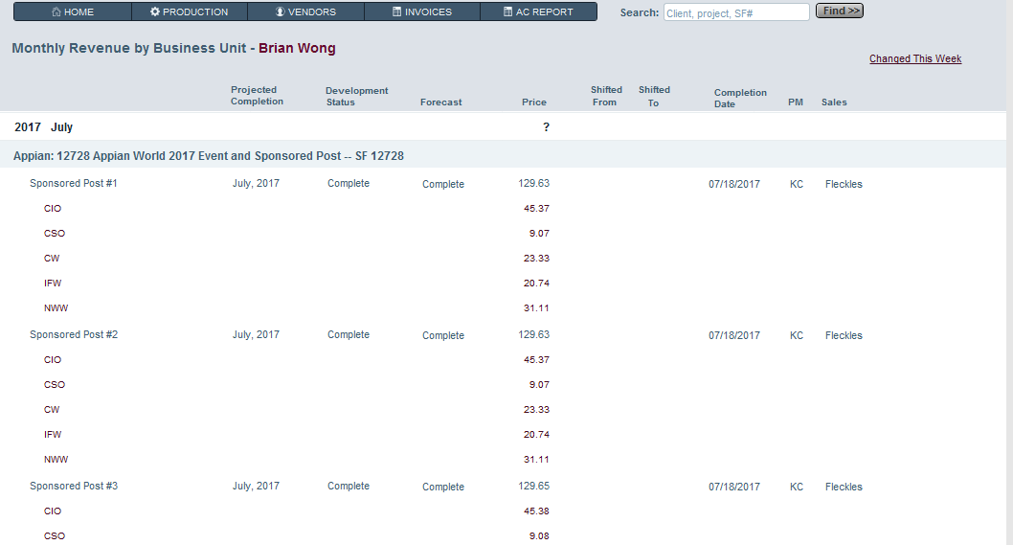The width and height of the screenshot is (1013, 545).
Task: Click CSO under Sponsored Post #1
Action: click(55, 234)
